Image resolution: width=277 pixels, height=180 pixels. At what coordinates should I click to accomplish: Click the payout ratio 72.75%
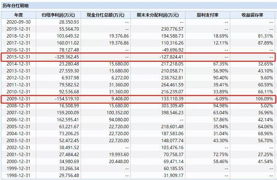click(x=221, y=154)
